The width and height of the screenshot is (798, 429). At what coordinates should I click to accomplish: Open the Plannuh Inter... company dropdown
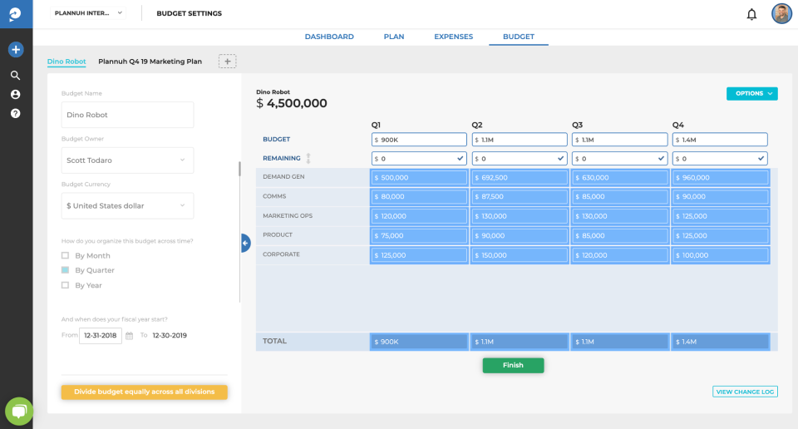pos(88,13)
